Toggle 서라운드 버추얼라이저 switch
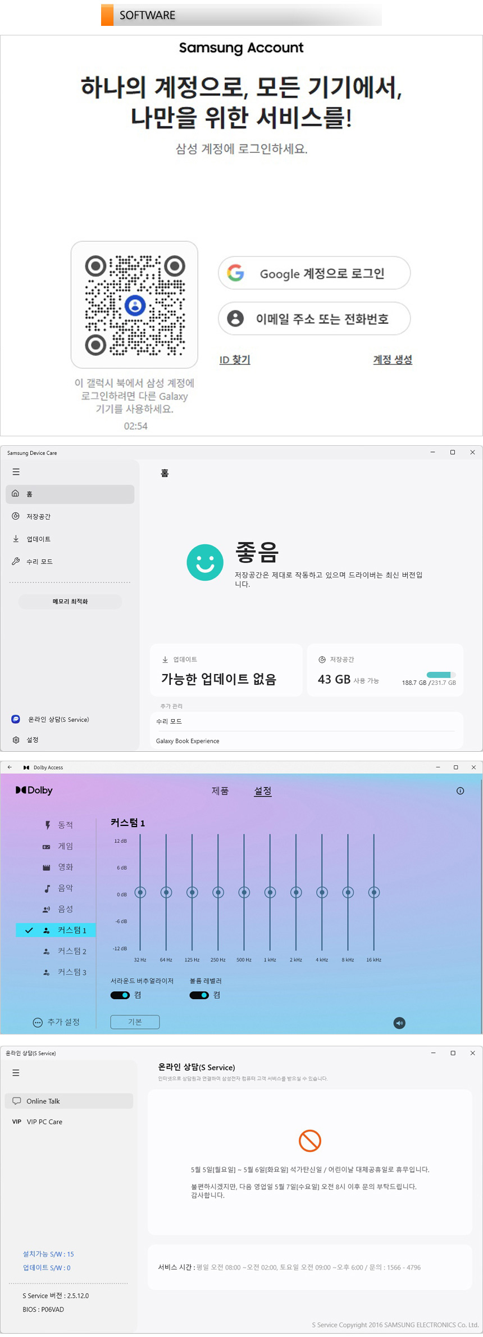483x1337 pixels. point(120,995)
